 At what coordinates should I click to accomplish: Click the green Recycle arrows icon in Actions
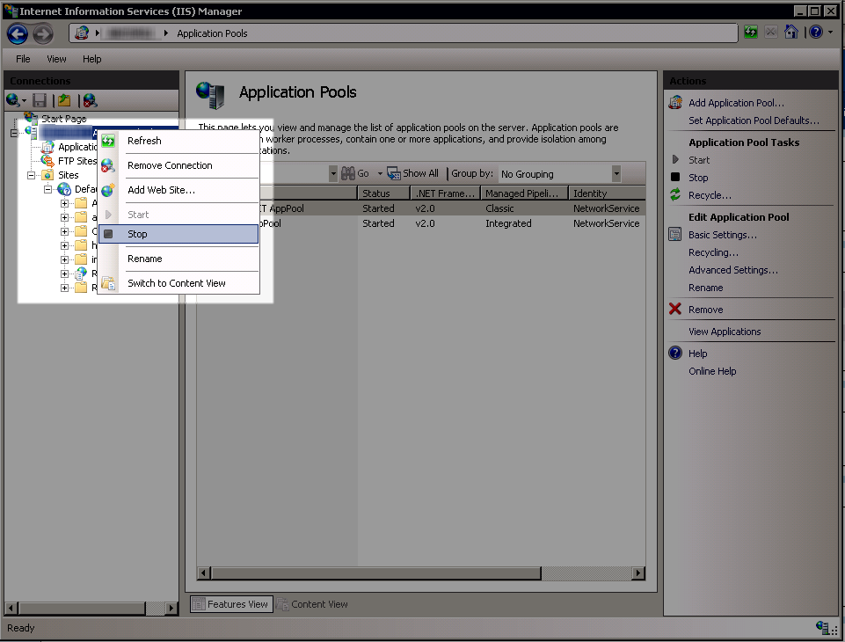[675, 194]
